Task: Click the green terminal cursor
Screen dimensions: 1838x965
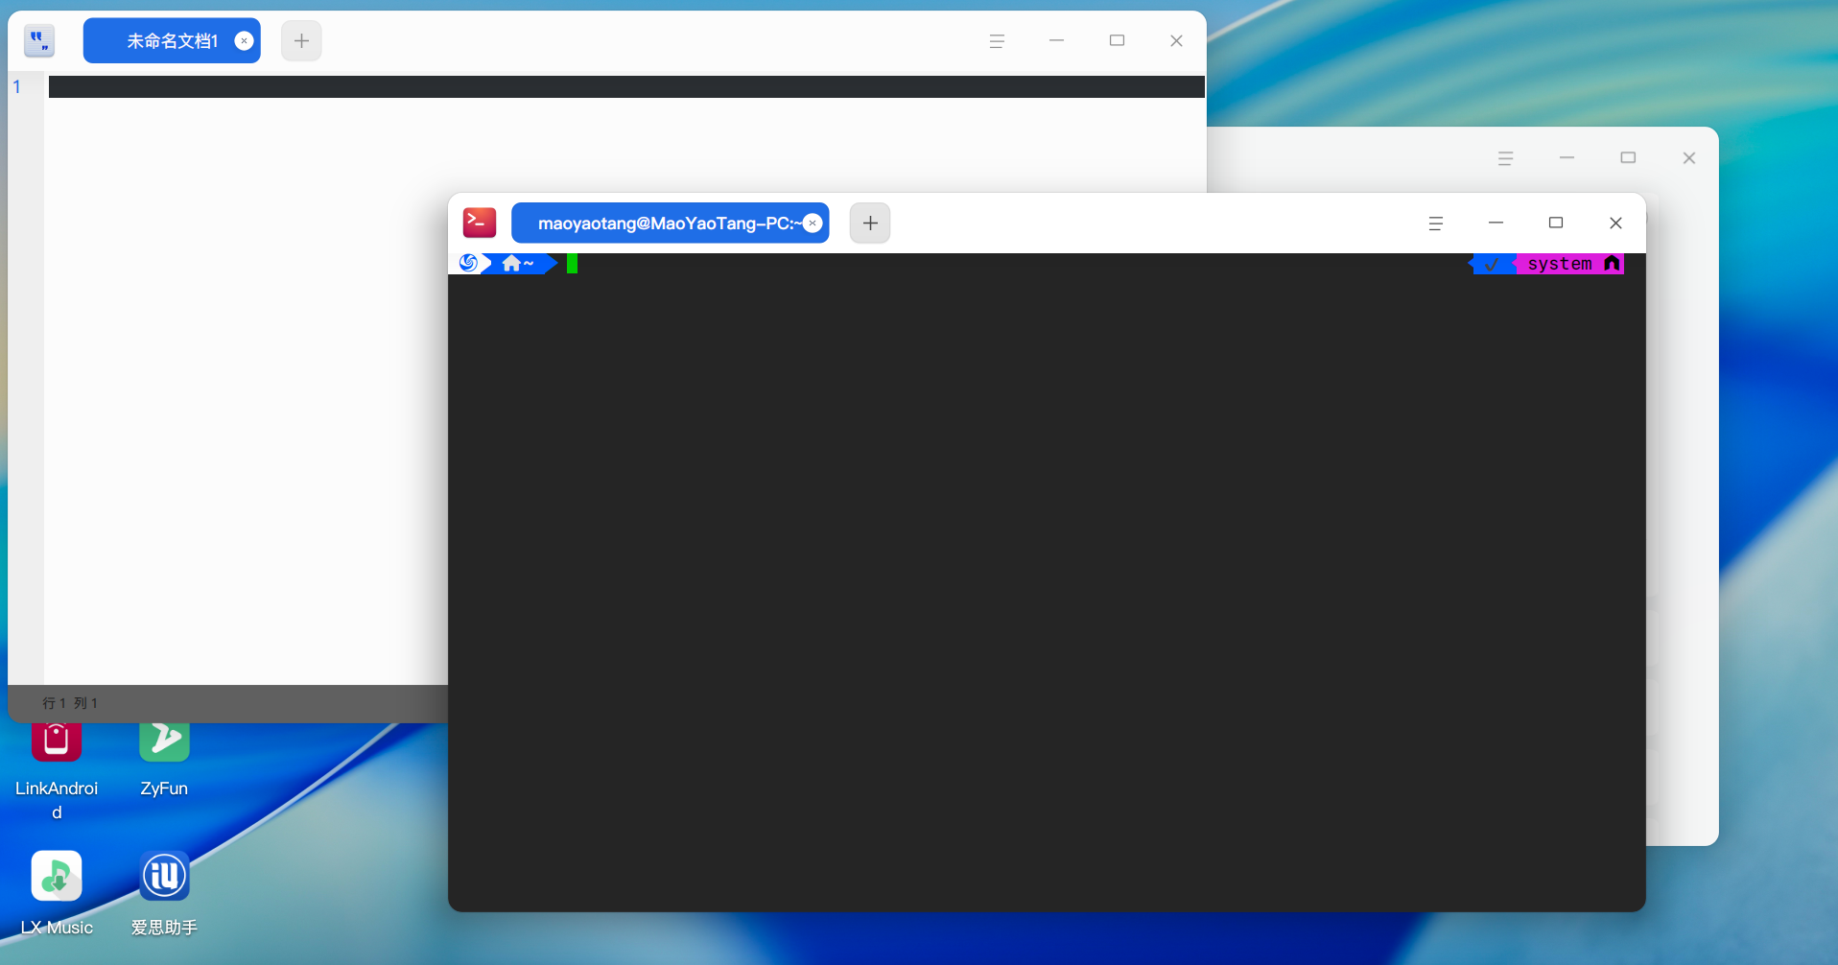Action: [572, 263]
